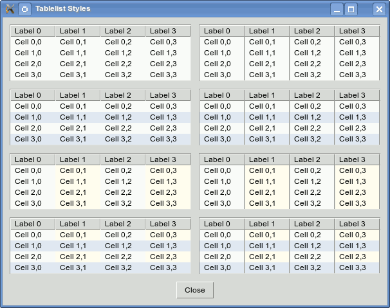The height and width of the screenshot is (308, 390).
Task: Open the window menu via X icon
Action: pos(10,9)
